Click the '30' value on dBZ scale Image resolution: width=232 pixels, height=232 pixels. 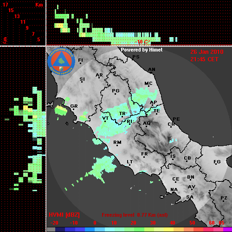[153, 223]
